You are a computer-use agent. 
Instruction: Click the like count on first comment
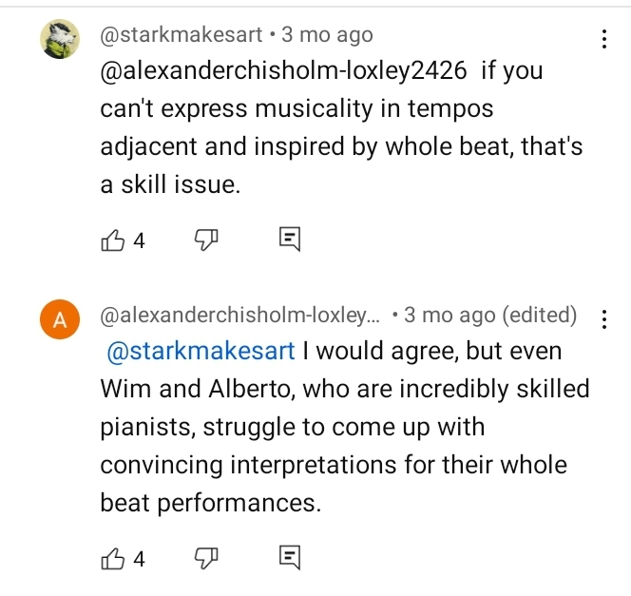coord(140,240)
